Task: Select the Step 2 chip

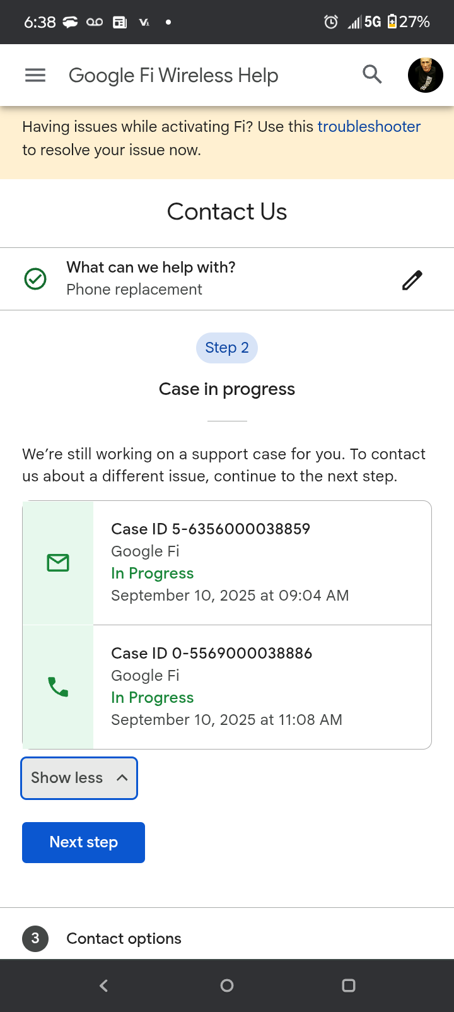Action: 227,348
